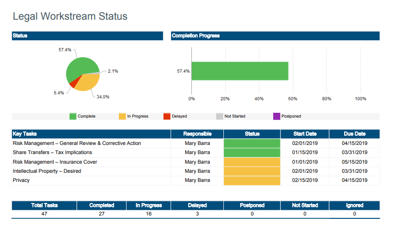
Task: Select the red Delayed pie slice
Action: pos(74,83)
